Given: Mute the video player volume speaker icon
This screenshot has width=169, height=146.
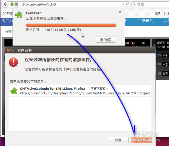Looking at the screenshot, I should pyautogui.click(x=143, y=43).
